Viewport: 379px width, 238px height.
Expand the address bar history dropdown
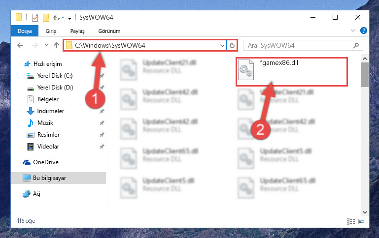click(222, 45)
